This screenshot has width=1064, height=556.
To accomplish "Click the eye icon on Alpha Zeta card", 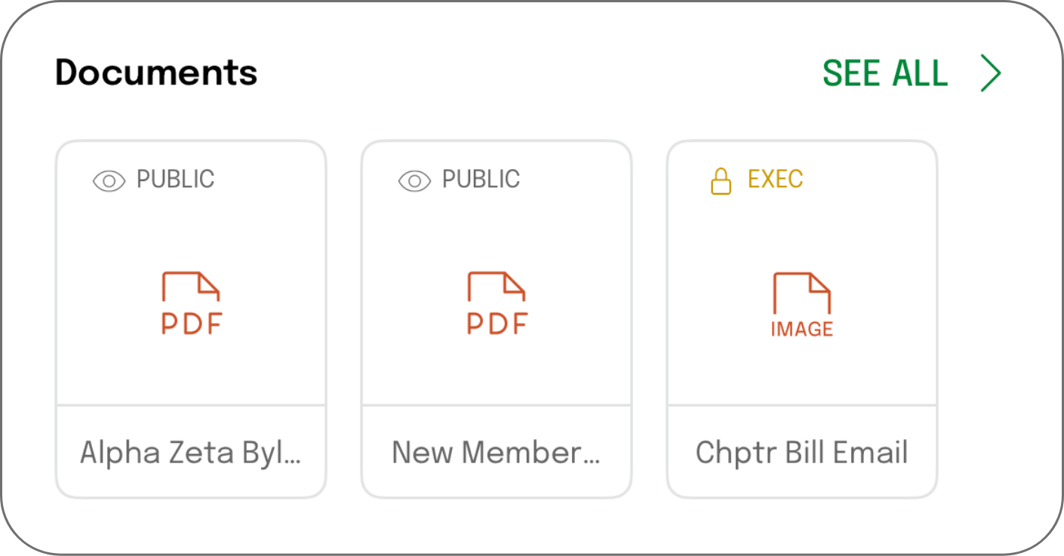I will point(109,181).
